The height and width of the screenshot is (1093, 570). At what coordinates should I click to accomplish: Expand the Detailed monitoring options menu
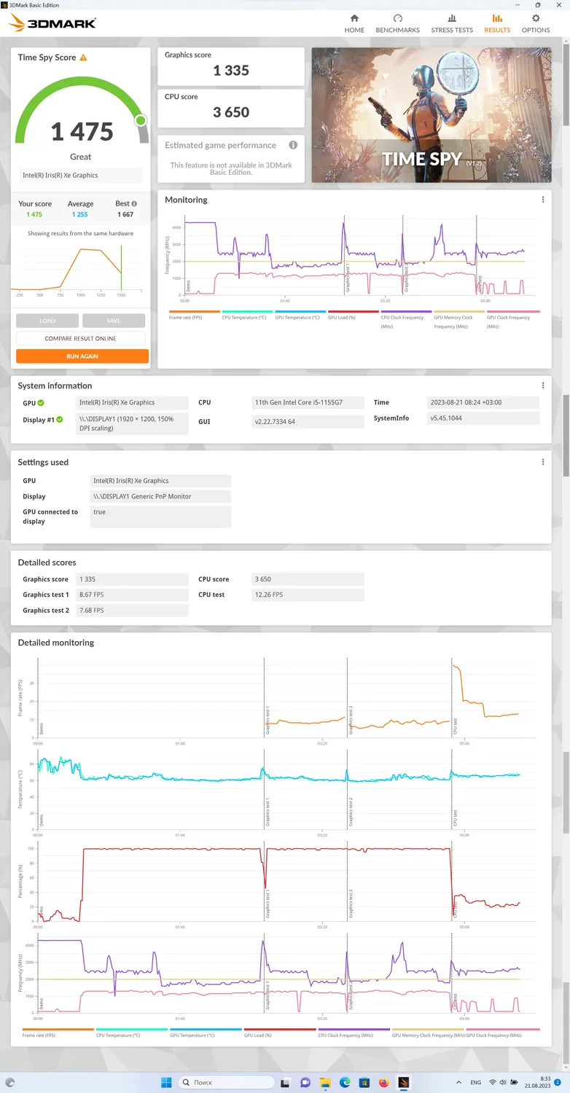pyautogui.click(x=543, y=642)
